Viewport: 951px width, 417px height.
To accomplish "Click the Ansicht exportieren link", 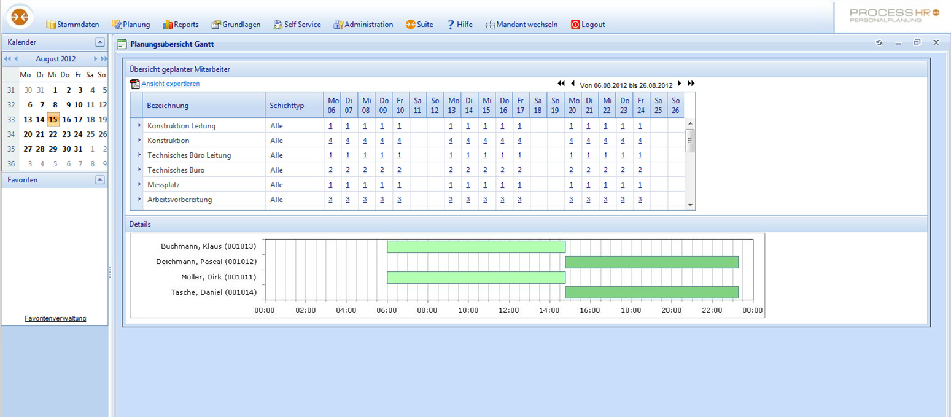I will tap(170, 84).
